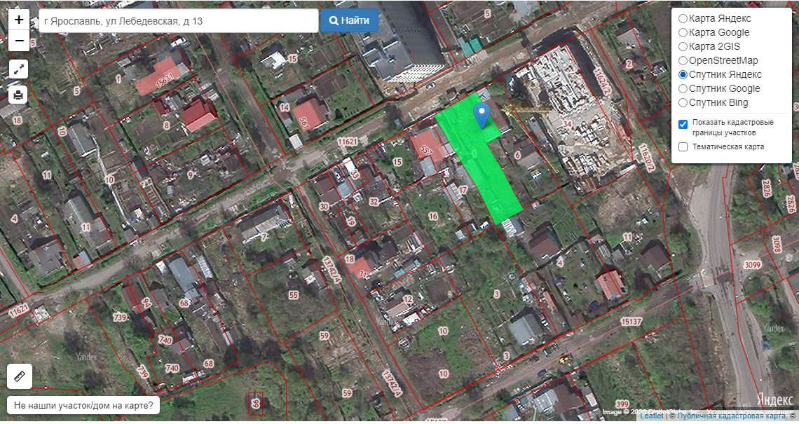This screenshot has height=424, width=799.
Task: Choose OpenStreetMap base layer
Action: (683, 61)
